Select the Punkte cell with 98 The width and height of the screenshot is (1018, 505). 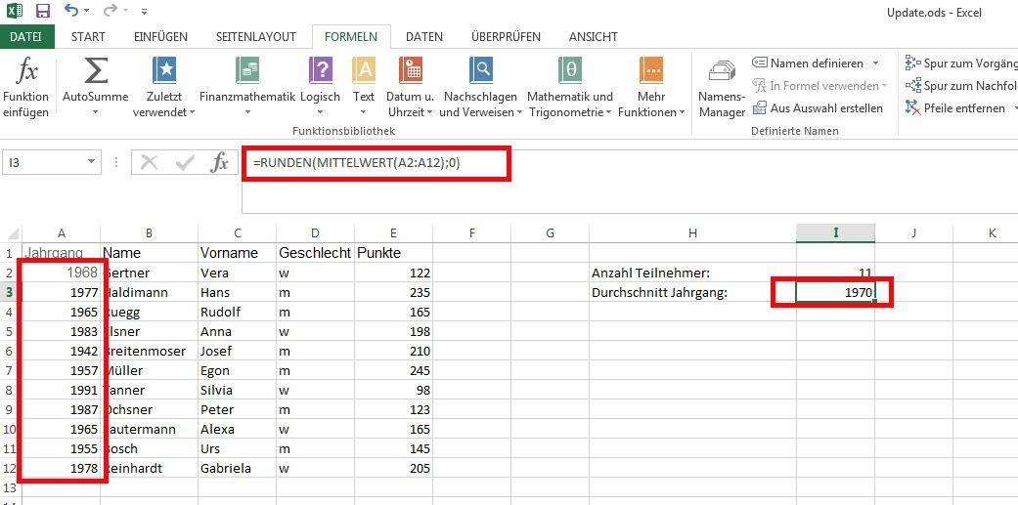[393, 391]
